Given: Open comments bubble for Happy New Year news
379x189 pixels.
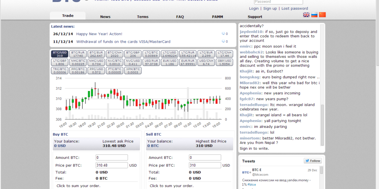Looking at the screenshot, I should point(224,34).
